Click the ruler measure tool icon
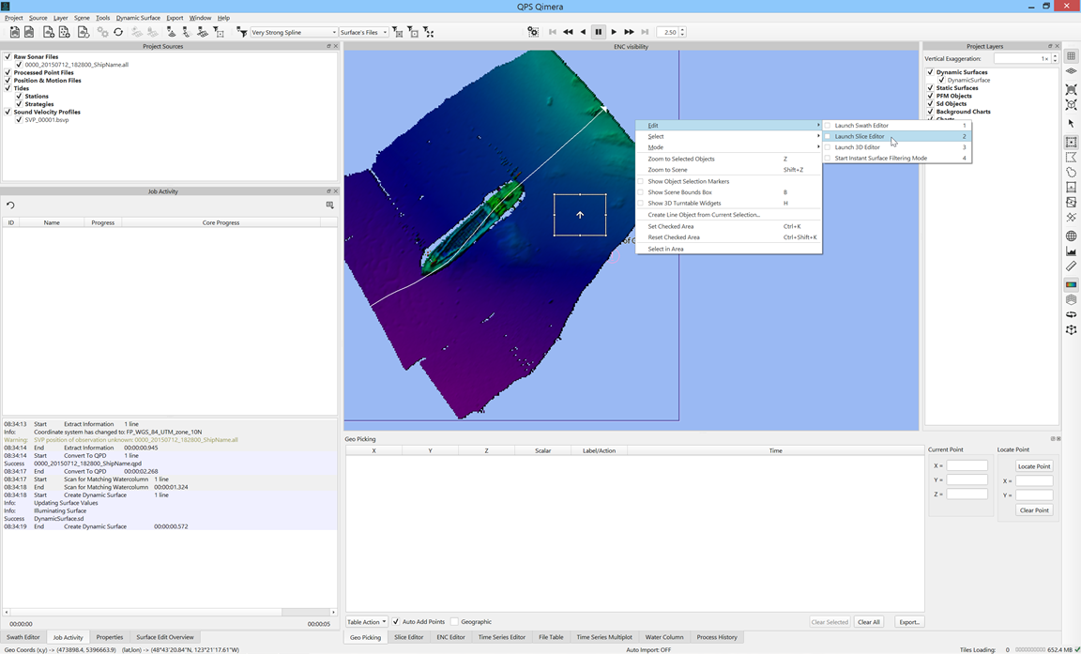Screen dimensions: 1081x654 pos(1071,266)
